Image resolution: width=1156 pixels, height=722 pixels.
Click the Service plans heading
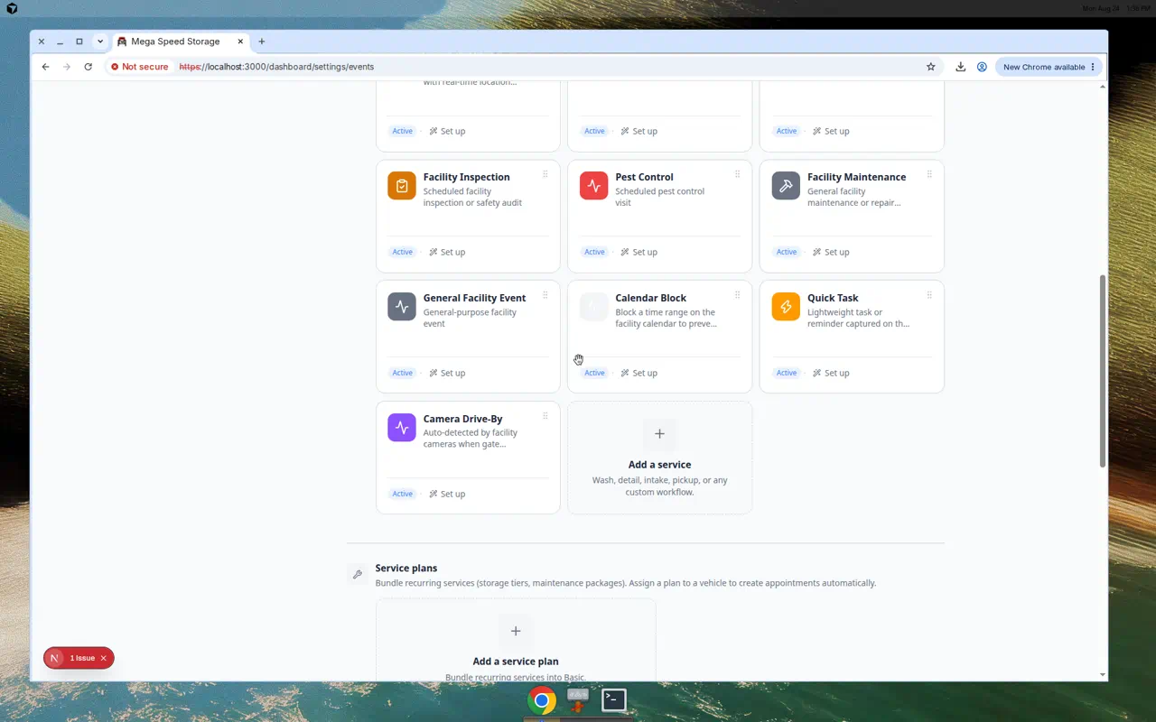tap(406, 568)
